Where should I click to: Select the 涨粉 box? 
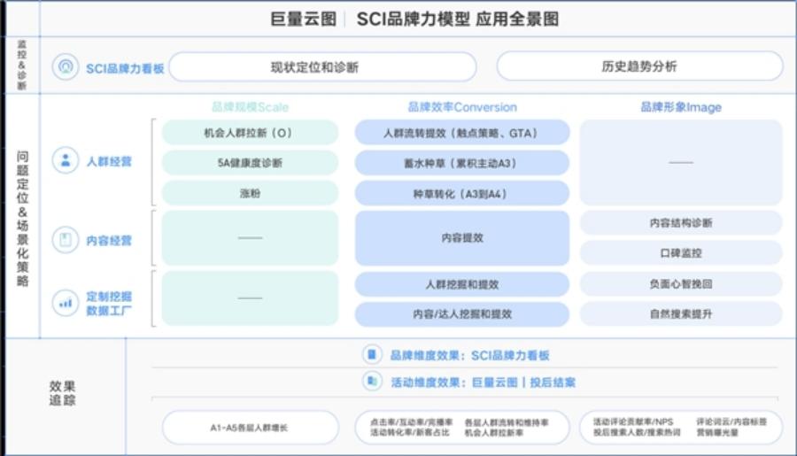click(250, 193)
